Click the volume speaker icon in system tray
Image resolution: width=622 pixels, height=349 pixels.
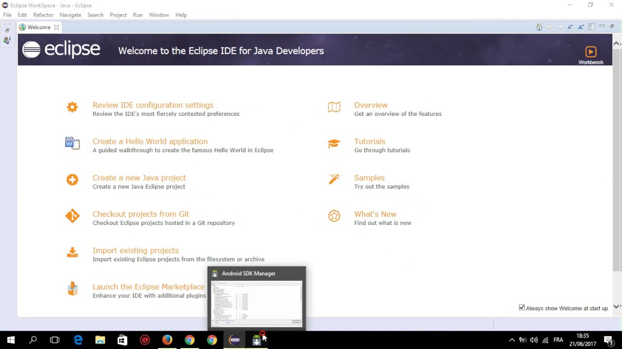point(534,340)
